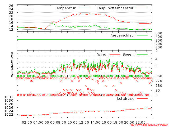Open the tieffliegen.de/wetter link
This screenshot has width=169, height=127.
149,125
